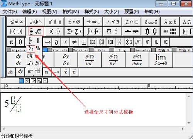Image resolution: width=193 pixels, height=139 pixels.
Task: Click the vertical scrollbar down arrow
Action: 189,123
